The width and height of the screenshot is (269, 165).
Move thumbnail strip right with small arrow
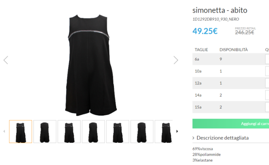177,131
